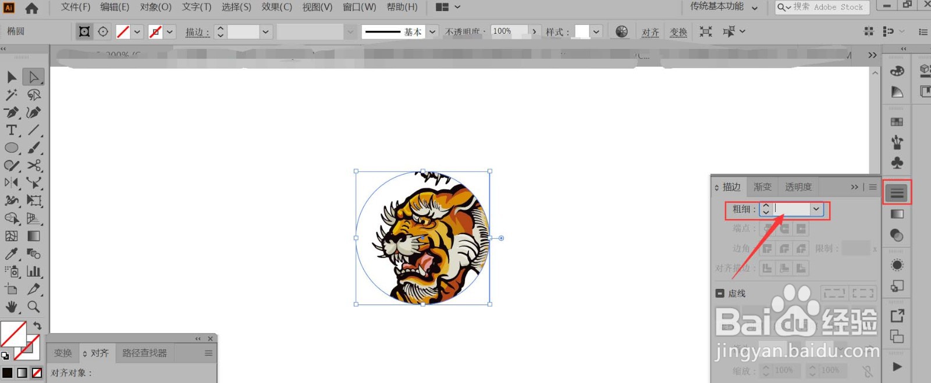
Task: Open the control bar stroke weight dropdown
Action: 265,32
